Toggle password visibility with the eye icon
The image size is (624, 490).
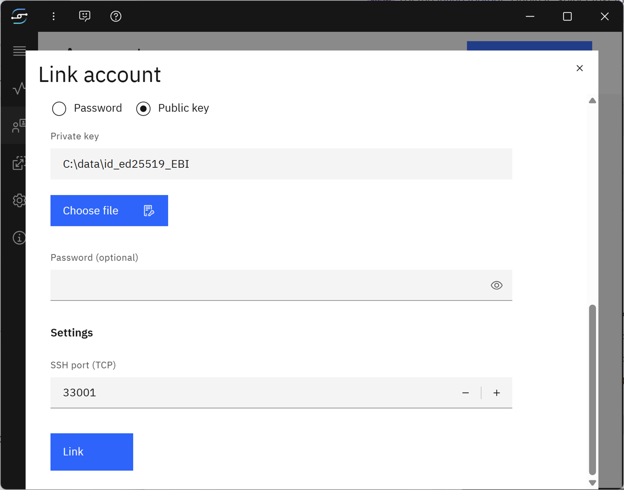click(496, 285)
